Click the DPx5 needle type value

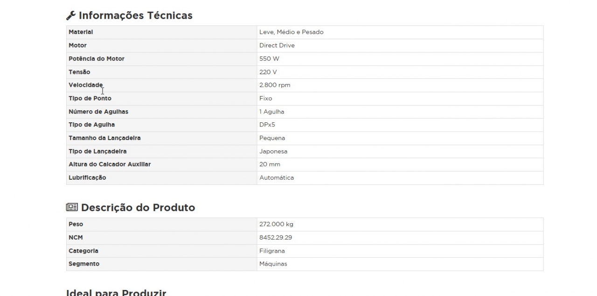(x=267, y=125)
